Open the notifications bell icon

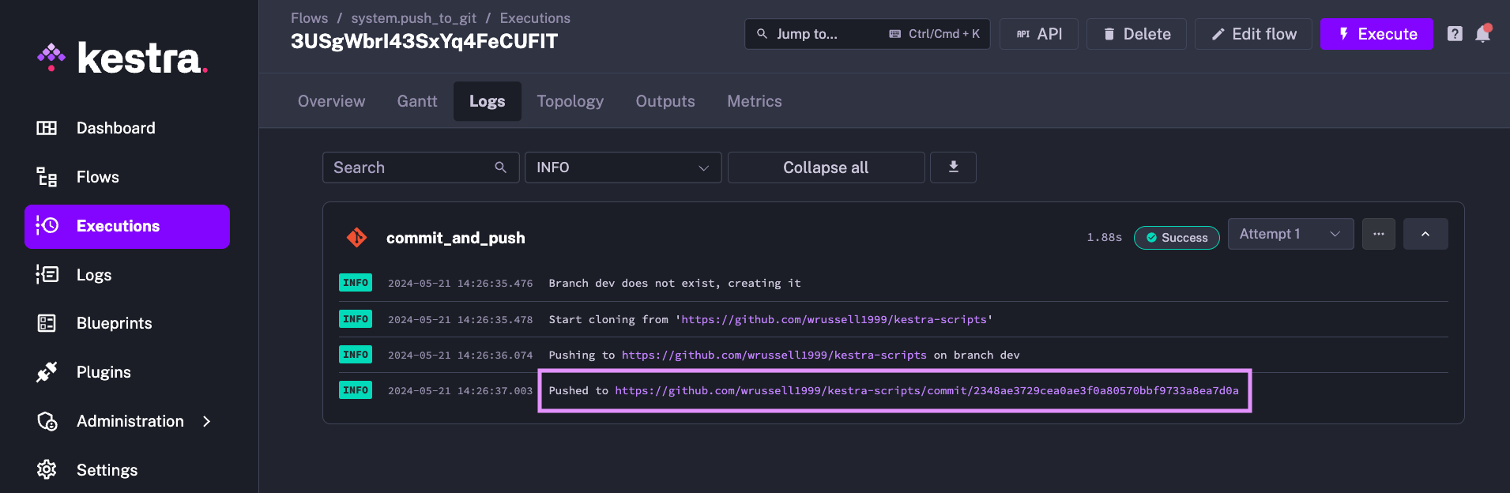1483,34
